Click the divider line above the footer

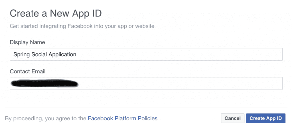click(x=146, y=108)
